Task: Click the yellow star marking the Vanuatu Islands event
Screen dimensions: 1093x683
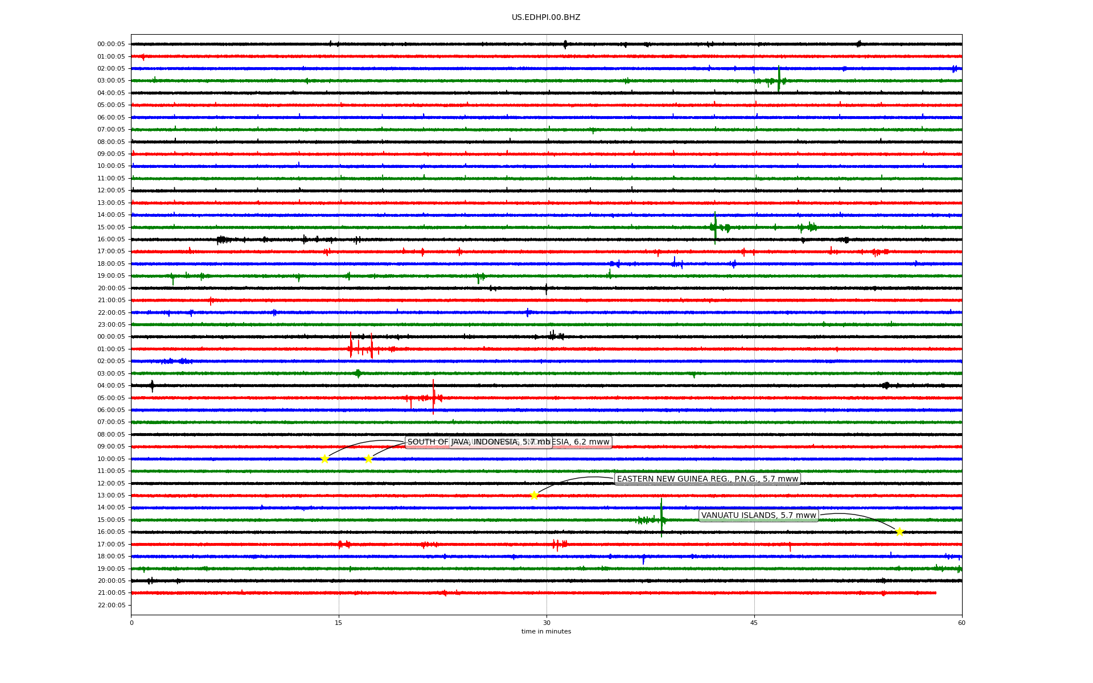Action: click(x=899, y=532)
